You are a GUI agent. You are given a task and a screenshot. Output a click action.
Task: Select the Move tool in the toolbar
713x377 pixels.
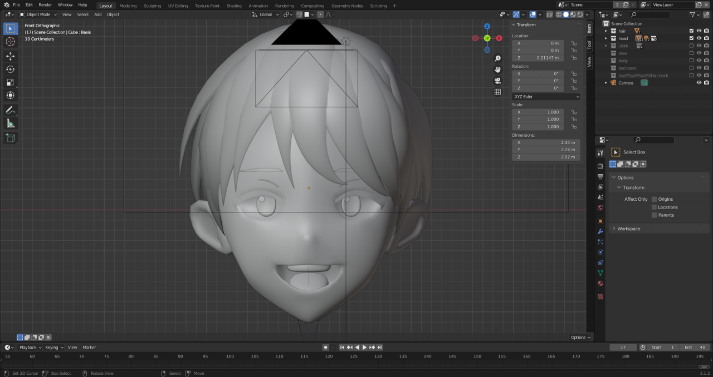(11, 56)
